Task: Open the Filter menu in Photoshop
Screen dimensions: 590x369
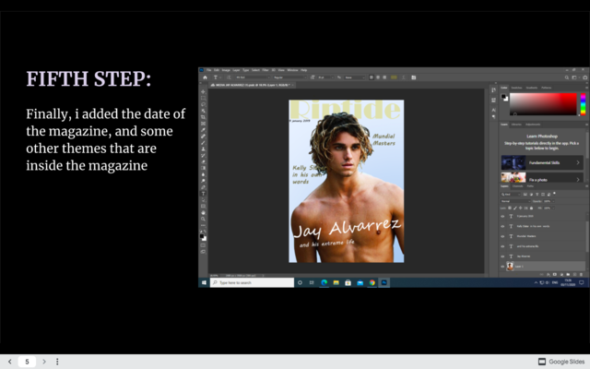Action: [265, 70]
